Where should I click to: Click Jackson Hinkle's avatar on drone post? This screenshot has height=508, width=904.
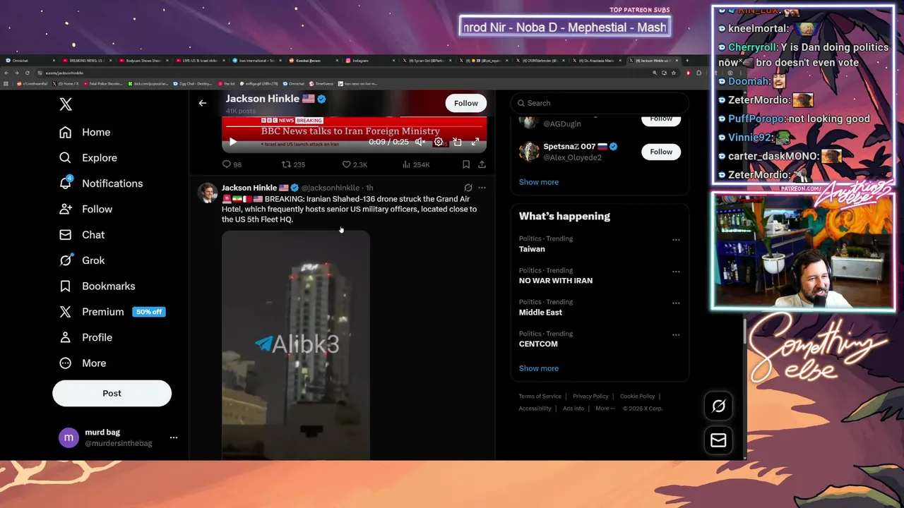[207, 193]
